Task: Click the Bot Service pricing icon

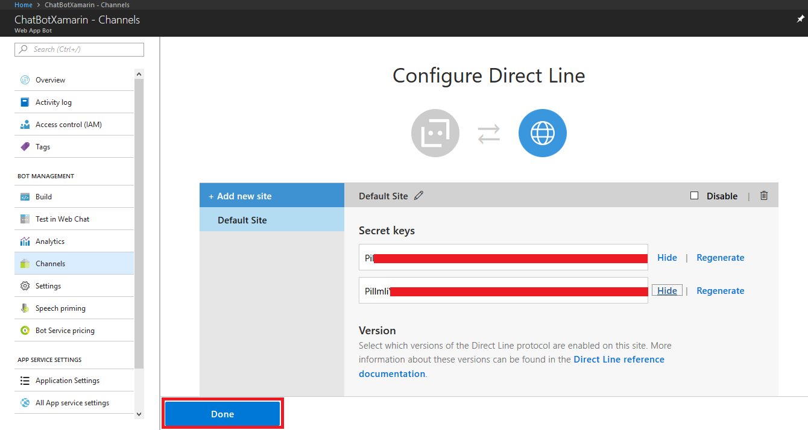Action: point(25,331)
